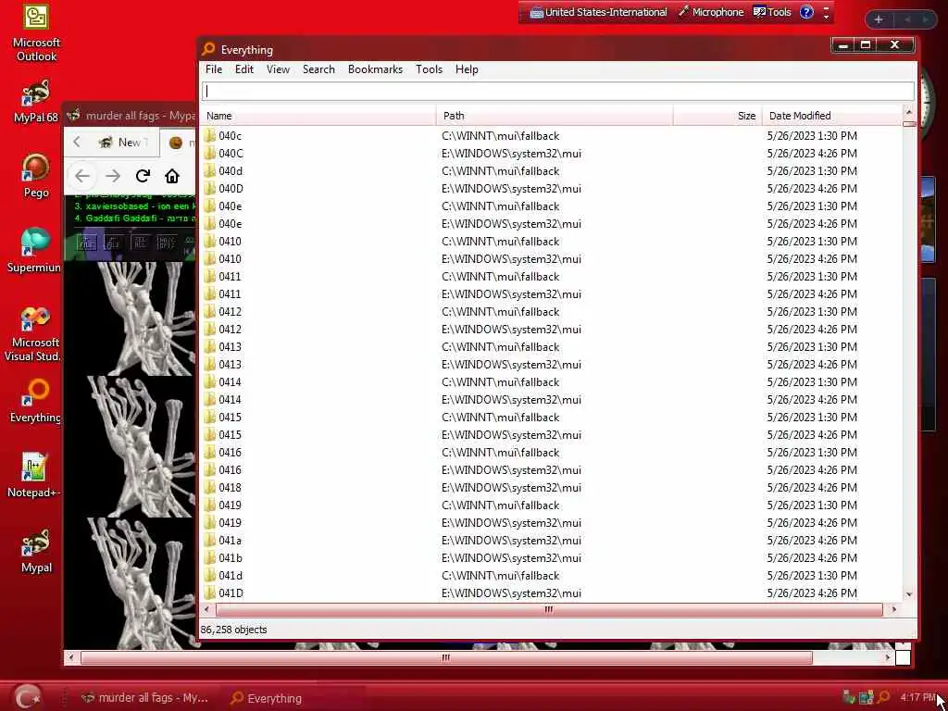Image resolution: width=948 pixels, height=711 pixels.
Task: Click the results list scroll-down arrow
Action: (909, 595)
